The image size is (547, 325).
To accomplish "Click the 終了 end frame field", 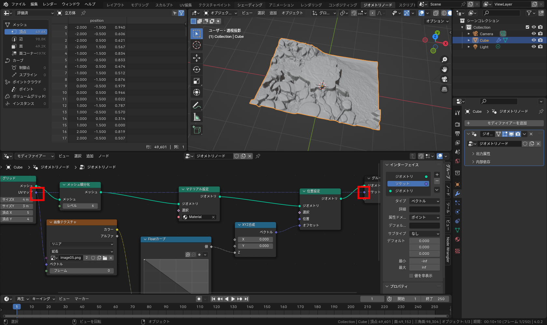I will pos(435,299).
